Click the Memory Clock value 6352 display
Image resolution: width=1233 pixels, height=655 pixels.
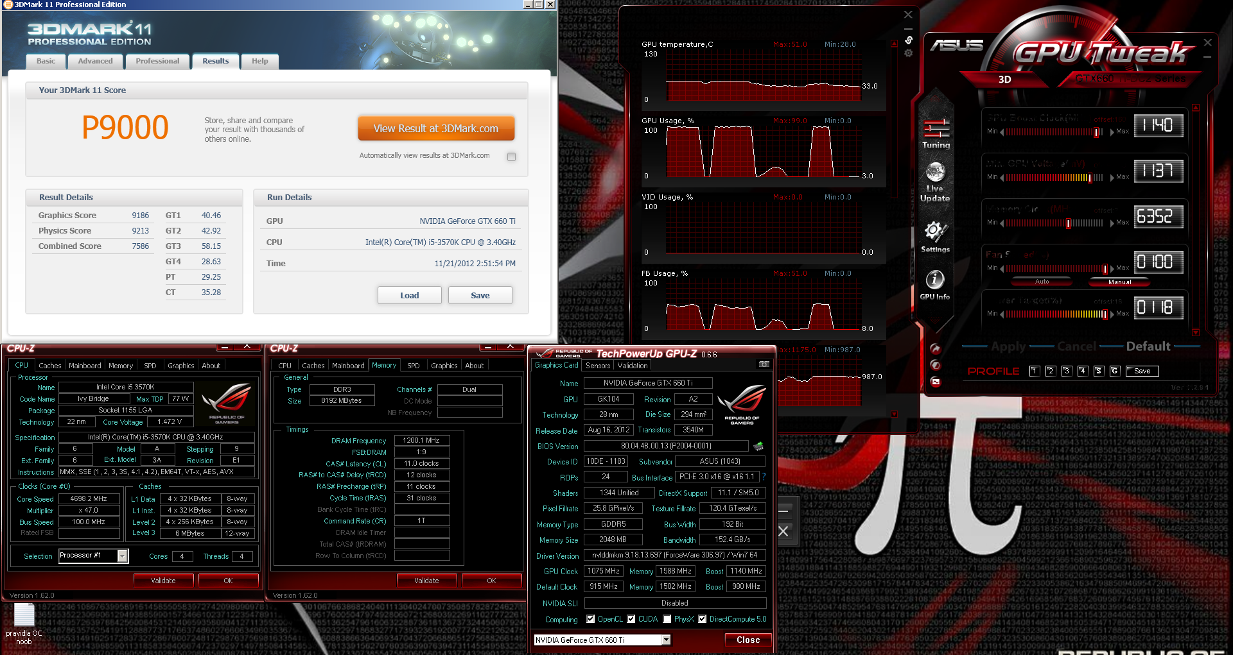1159,217
